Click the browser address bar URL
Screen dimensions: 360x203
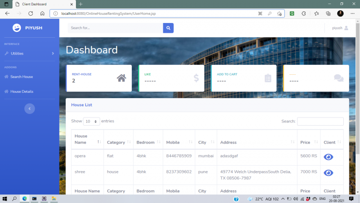[x=108, y=14]
